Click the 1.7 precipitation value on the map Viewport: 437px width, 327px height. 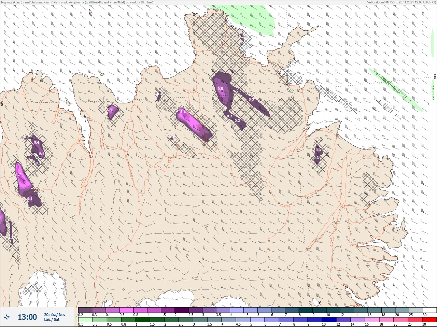point(18,175)
